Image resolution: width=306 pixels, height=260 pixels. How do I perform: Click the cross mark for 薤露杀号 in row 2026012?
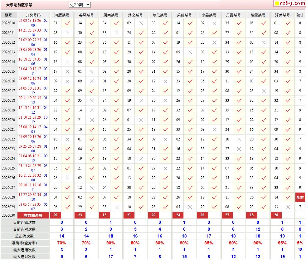pos(264,42)
